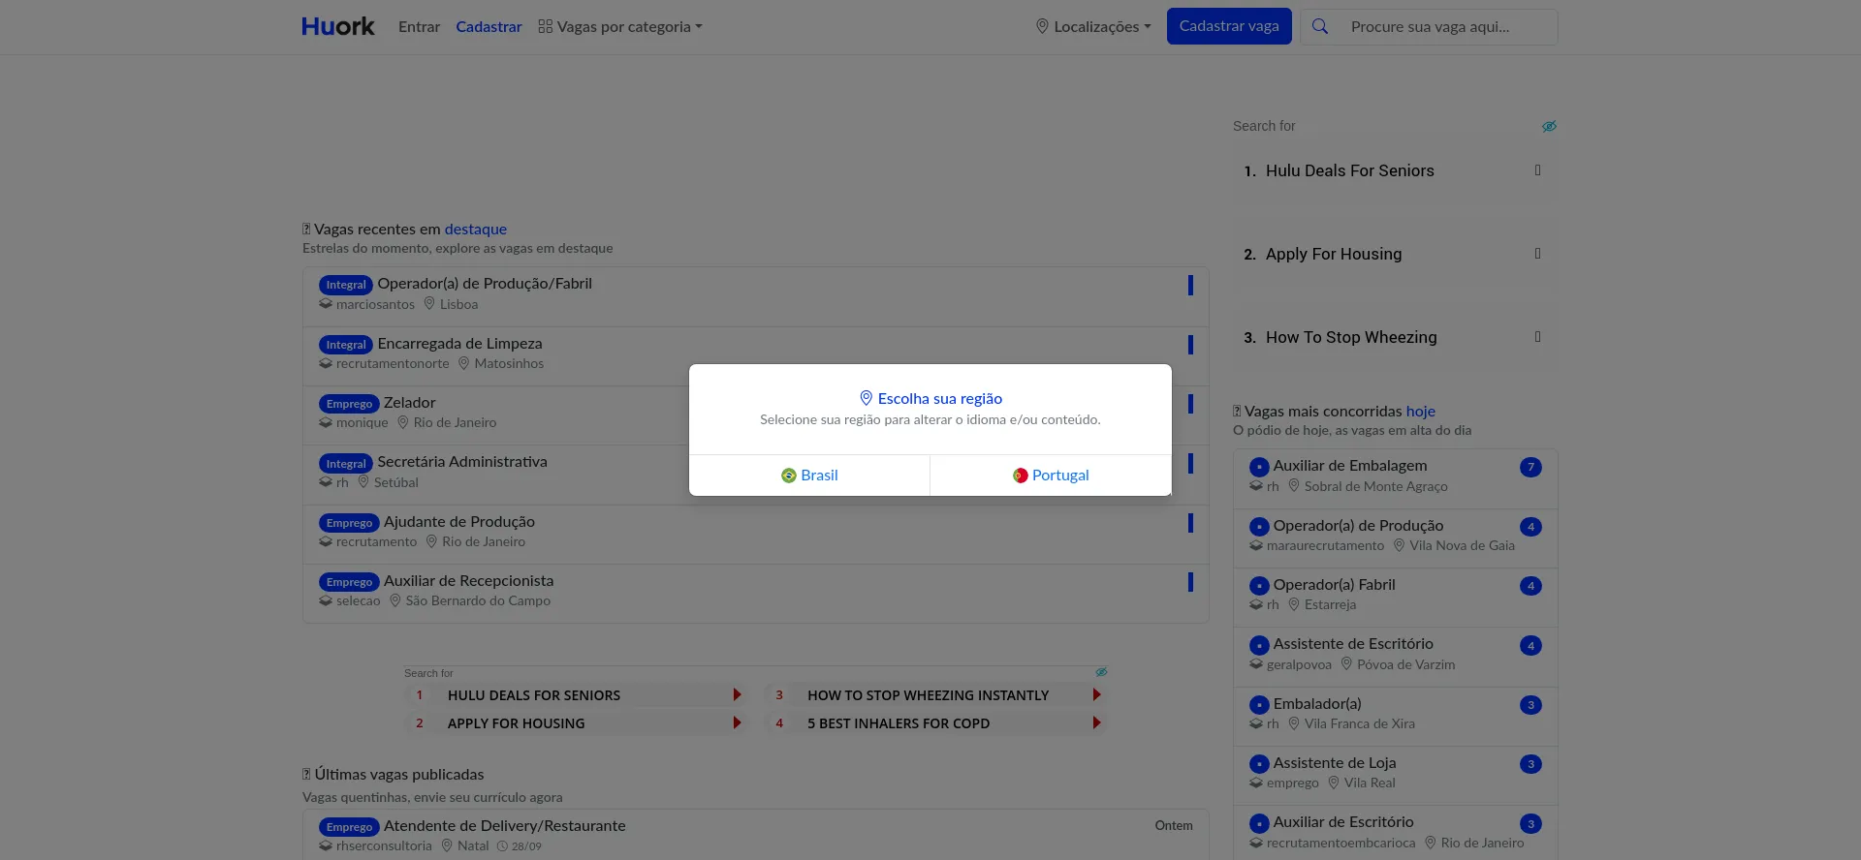Open the Auxiliar de Embalagem job
This screenshot has height=860, width=1861.
click(x=1350, y=466)
